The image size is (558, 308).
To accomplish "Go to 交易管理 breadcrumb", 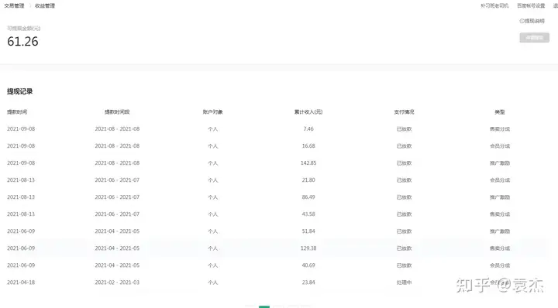I will point(14,5).
